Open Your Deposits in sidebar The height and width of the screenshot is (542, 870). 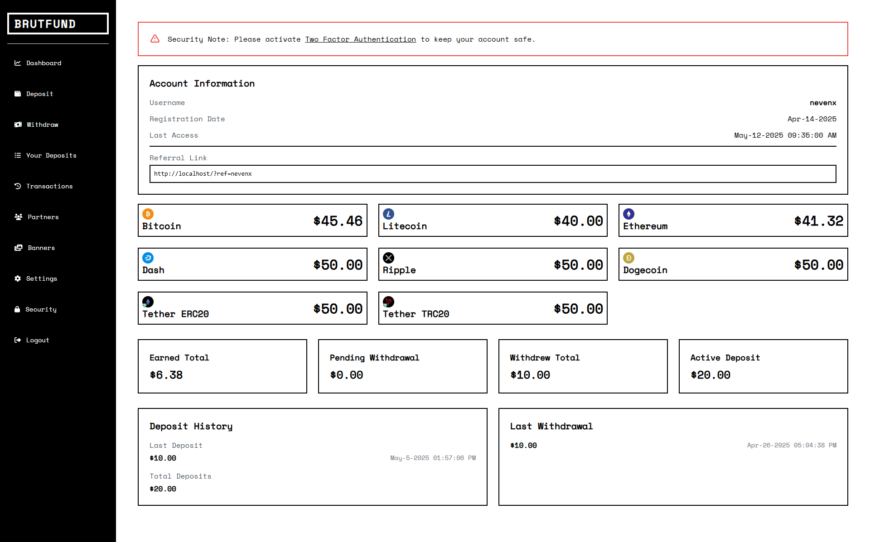(x=51, y=155)
